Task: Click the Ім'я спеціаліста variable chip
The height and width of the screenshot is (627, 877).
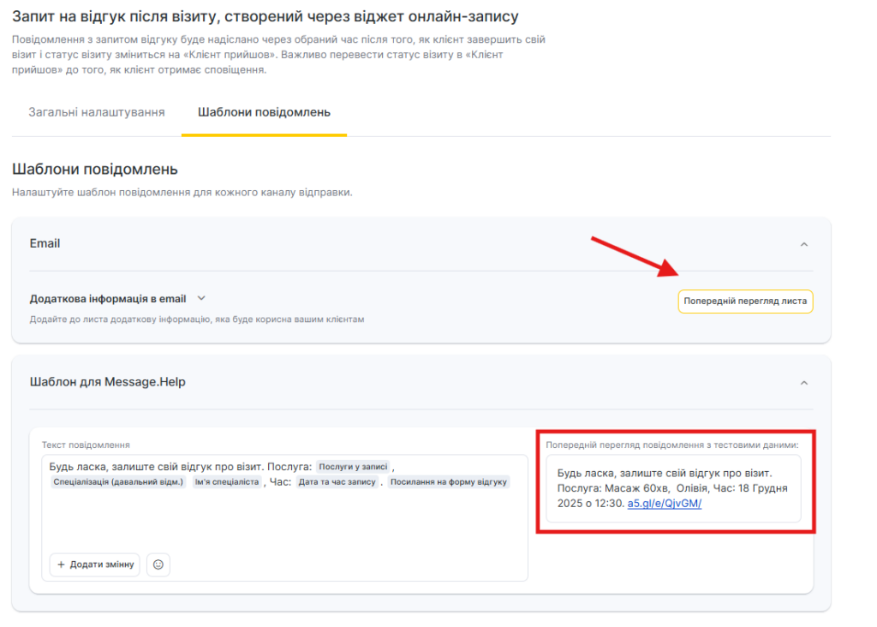Action: point(226,482)
